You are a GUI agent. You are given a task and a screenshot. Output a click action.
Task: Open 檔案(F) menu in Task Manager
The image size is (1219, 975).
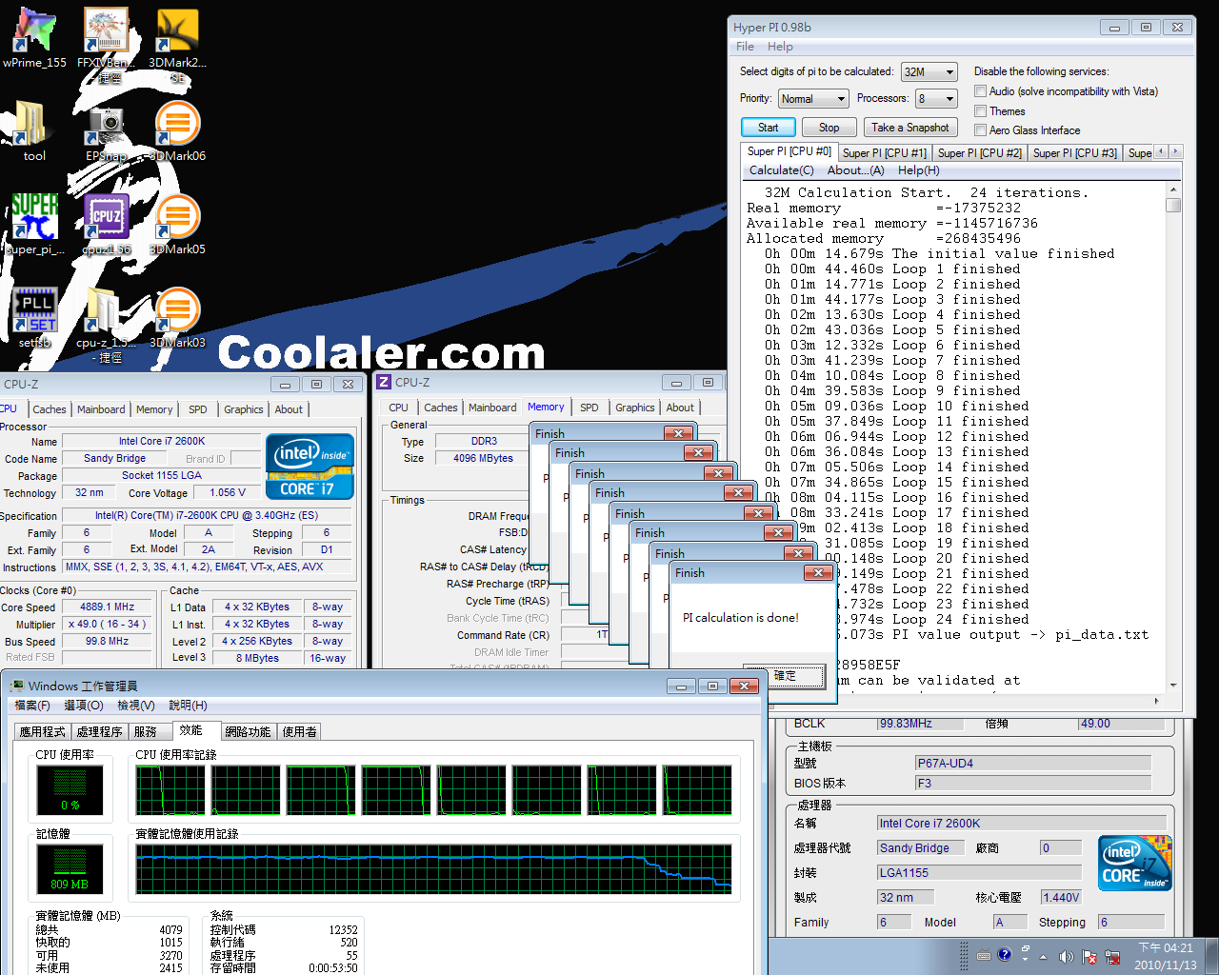(x=32, y=706)
